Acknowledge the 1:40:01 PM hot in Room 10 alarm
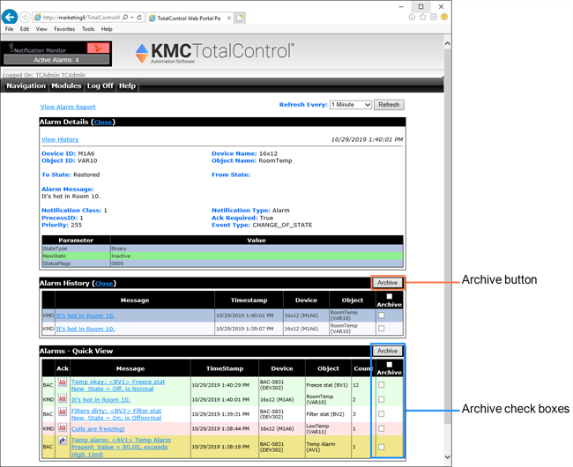 click(x=62, y=398)
